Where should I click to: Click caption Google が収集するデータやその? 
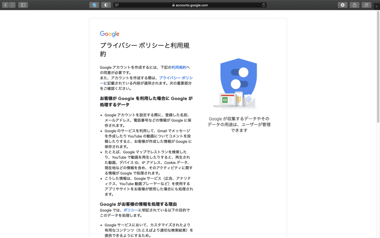click(239, 124)
